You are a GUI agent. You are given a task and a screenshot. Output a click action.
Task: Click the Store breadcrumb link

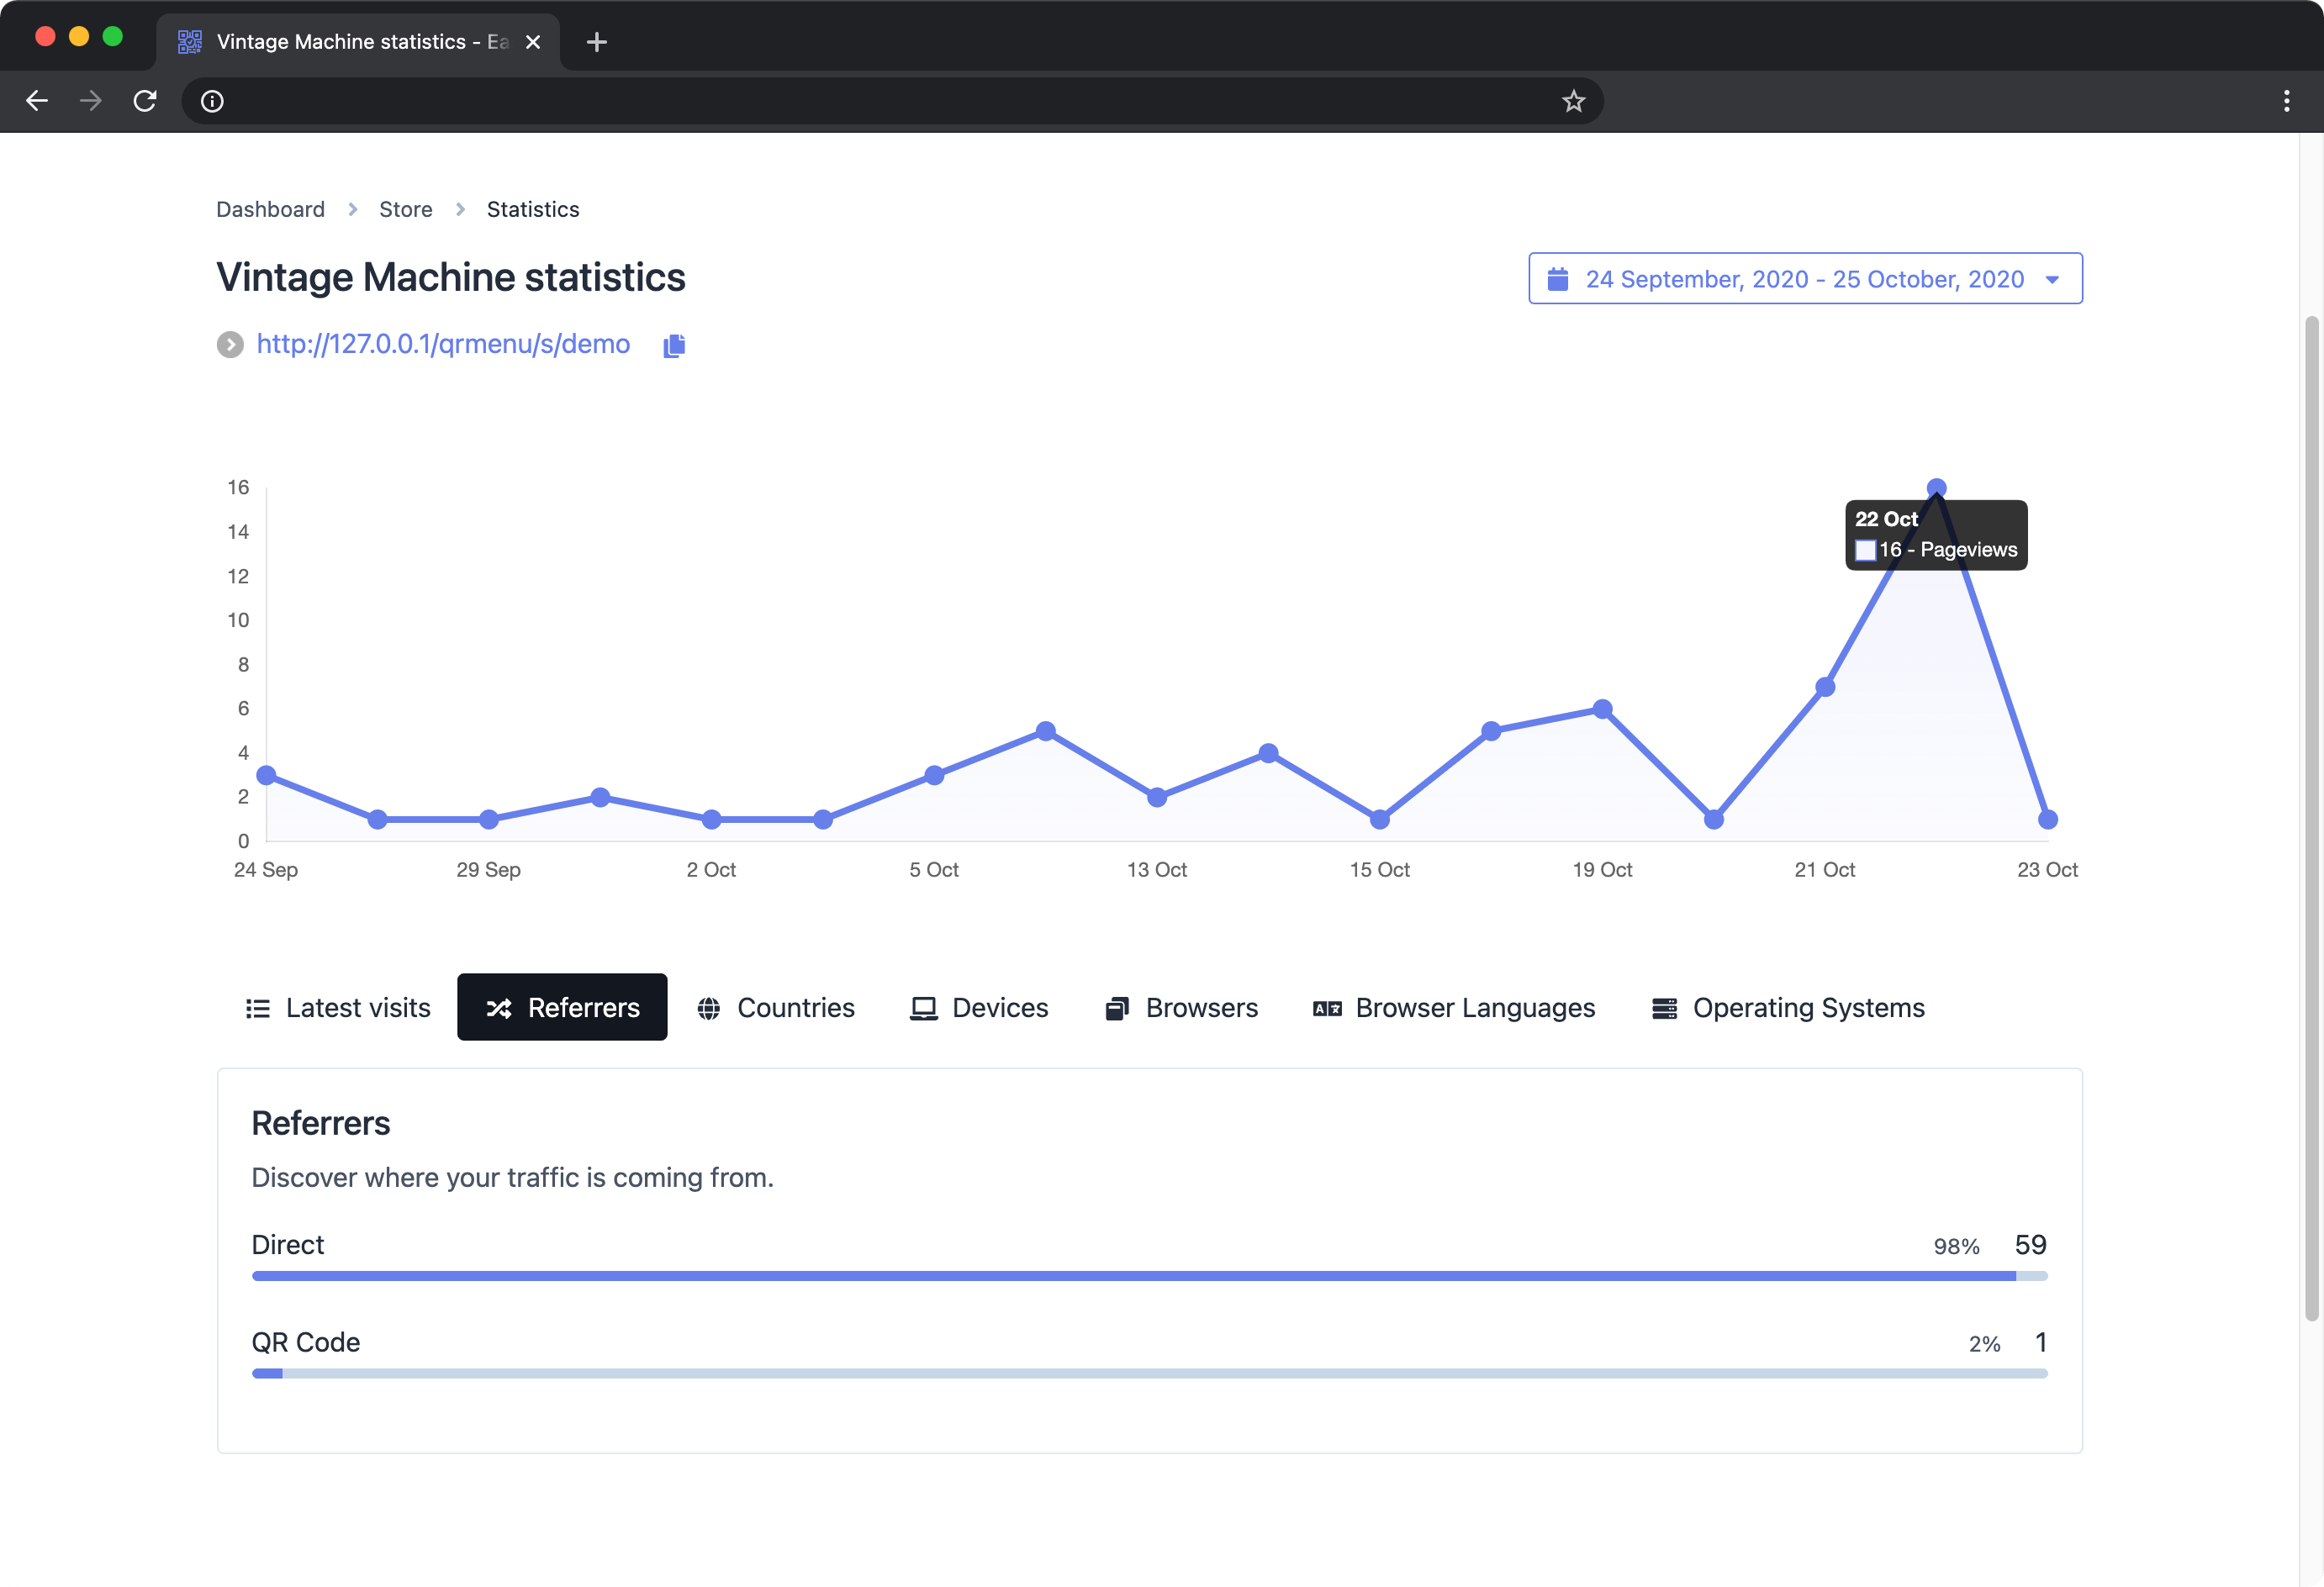(x=404, y=208)
